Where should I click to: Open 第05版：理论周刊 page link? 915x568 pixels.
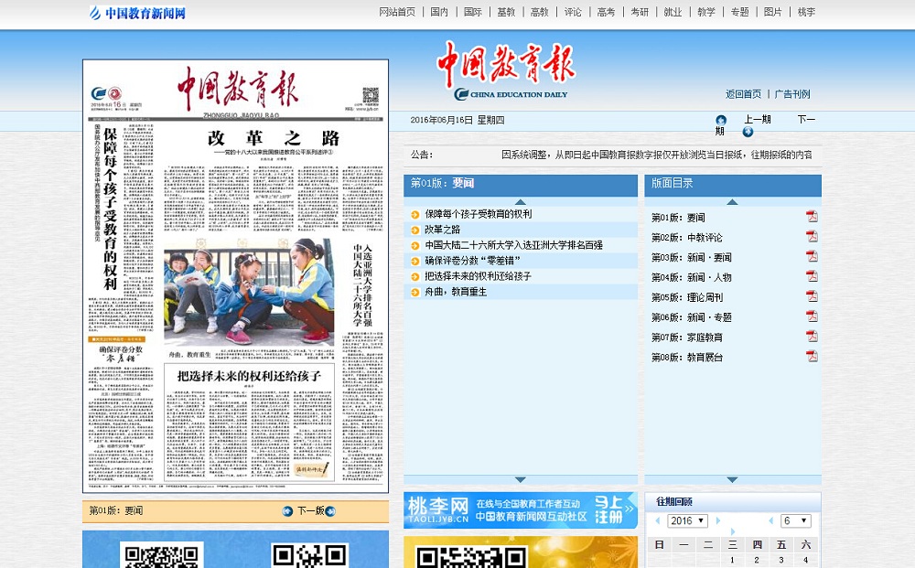tap(687, 297)
